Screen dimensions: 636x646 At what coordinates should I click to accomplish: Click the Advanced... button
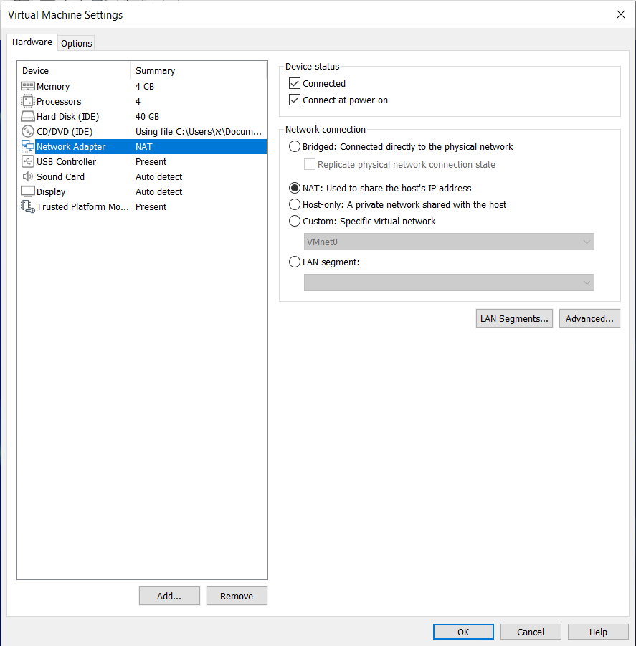click(589, 319)
